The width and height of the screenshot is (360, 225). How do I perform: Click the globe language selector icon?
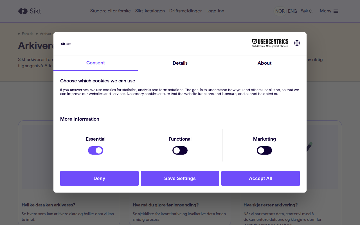[x=297, y=43]
